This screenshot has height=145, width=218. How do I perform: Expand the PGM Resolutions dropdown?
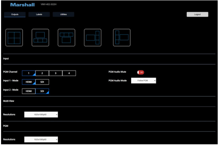(41, 139)
